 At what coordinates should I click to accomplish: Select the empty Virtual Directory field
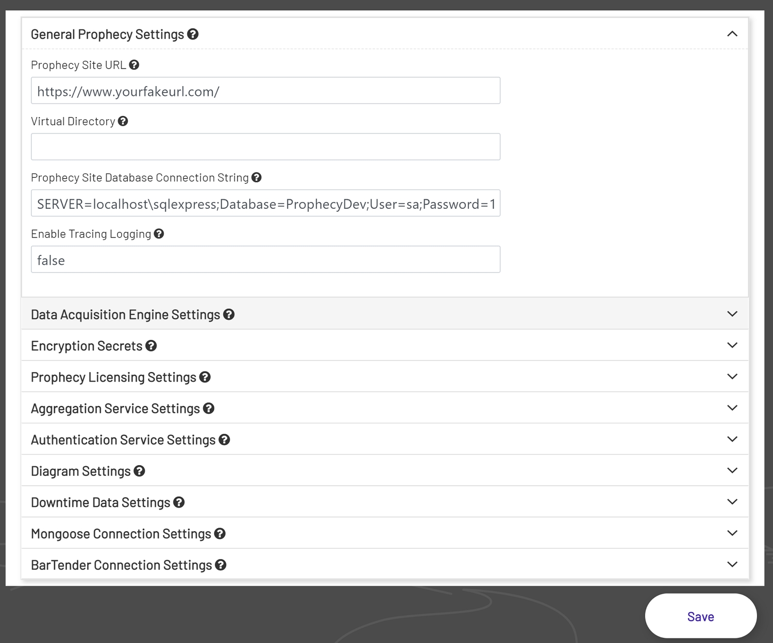tap(265, 146)
